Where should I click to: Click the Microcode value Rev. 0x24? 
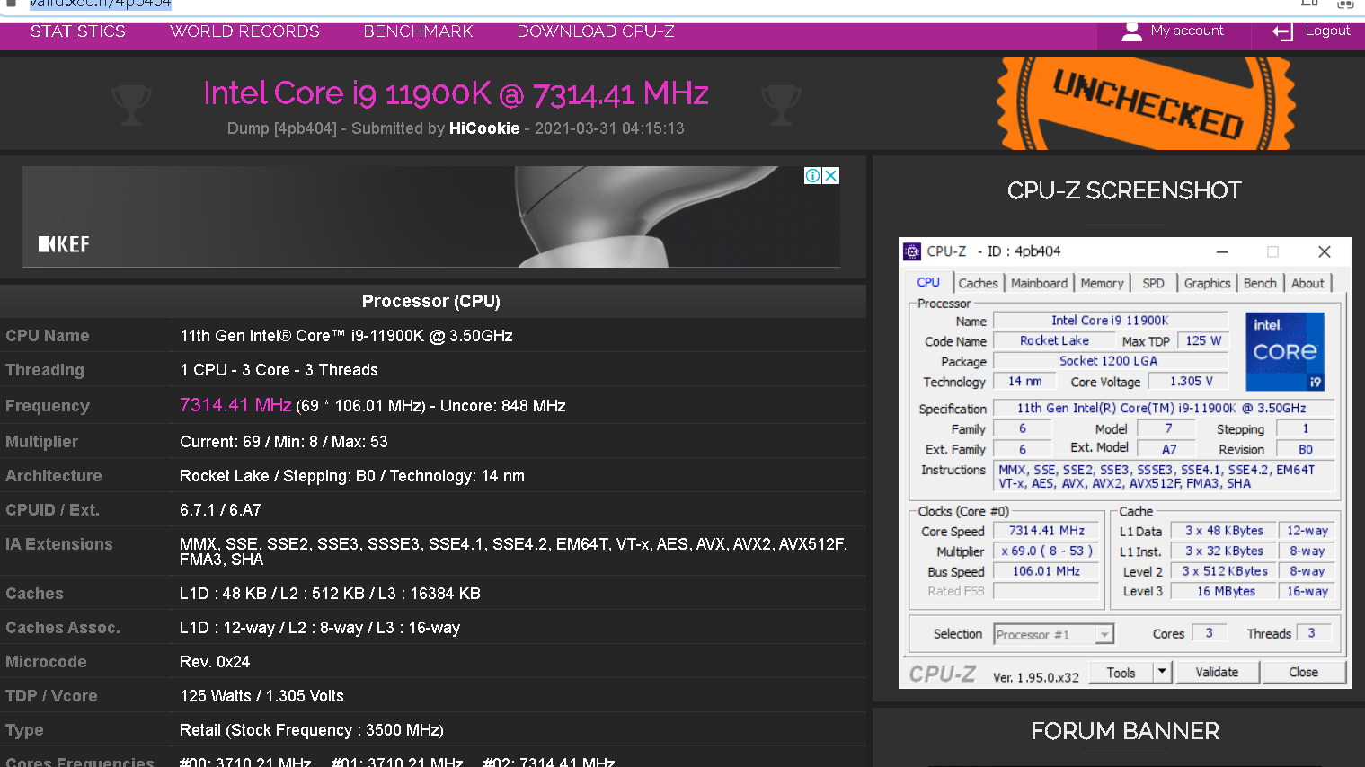click(x=215, y=662)
